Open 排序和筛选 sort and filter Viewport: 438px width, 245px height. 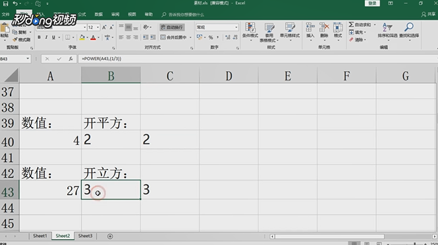click(x=387, y=32)
